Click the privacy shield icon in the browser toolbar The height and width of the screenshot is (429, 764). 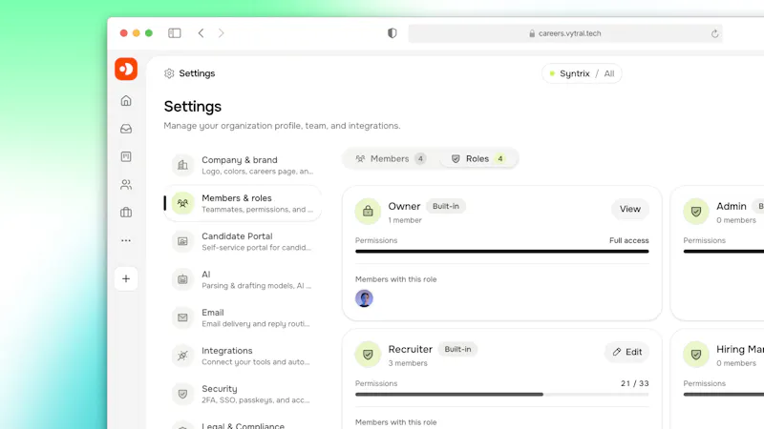click(393, 33)
